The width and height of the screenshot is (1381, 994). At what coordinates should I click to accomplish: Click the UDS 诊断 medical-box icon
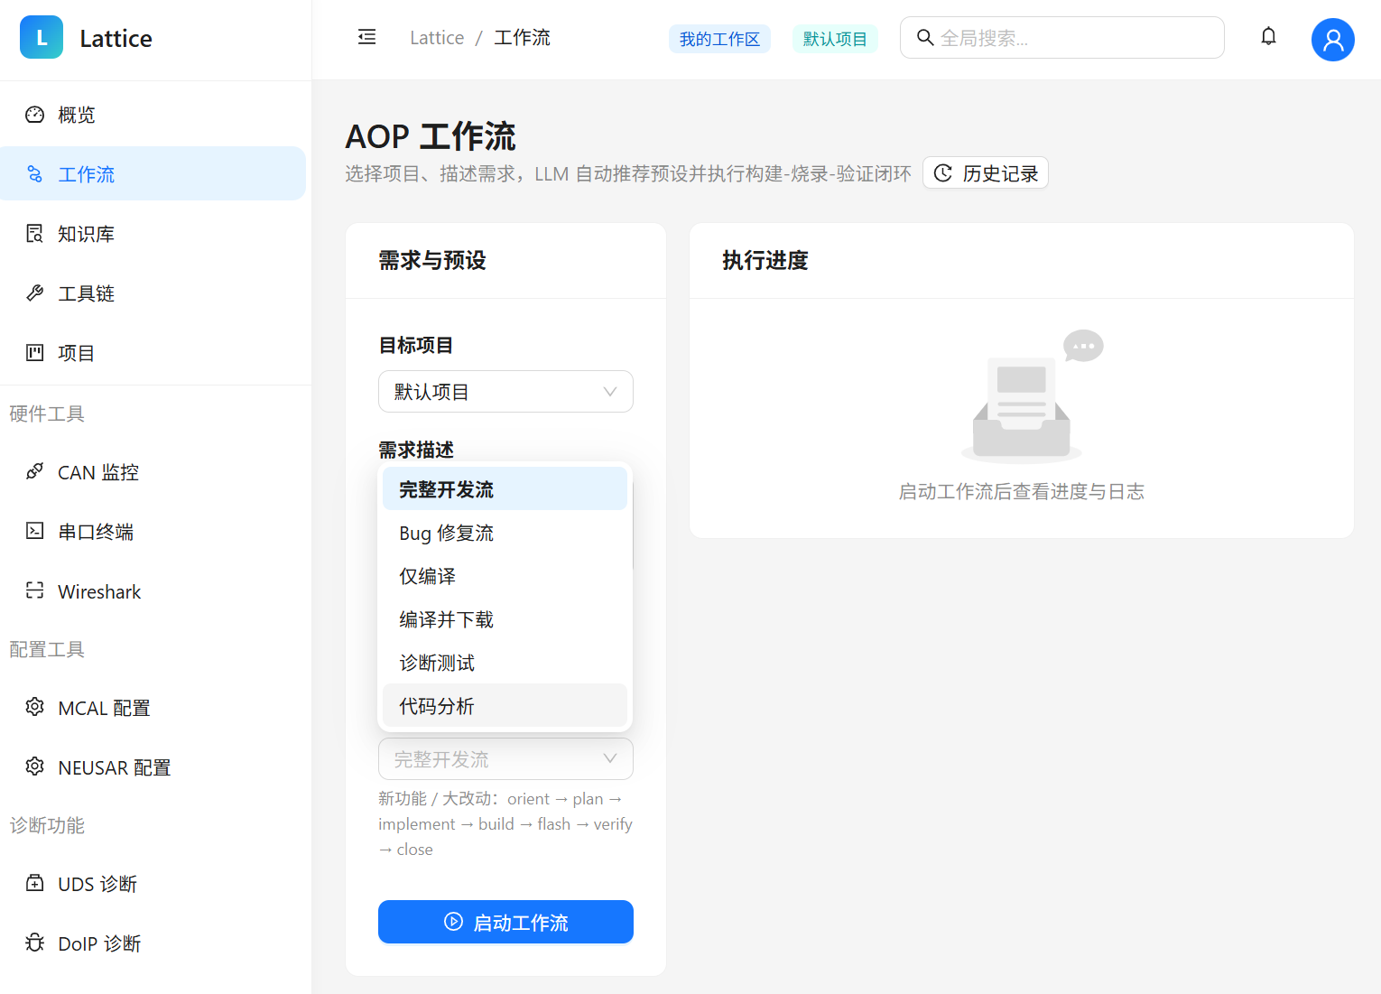[x=35, y=883]
